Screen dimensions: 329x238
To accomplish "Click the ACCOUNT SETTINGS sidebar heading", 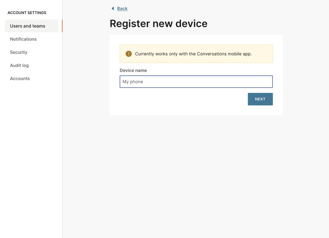I will (x=27, y=13).
